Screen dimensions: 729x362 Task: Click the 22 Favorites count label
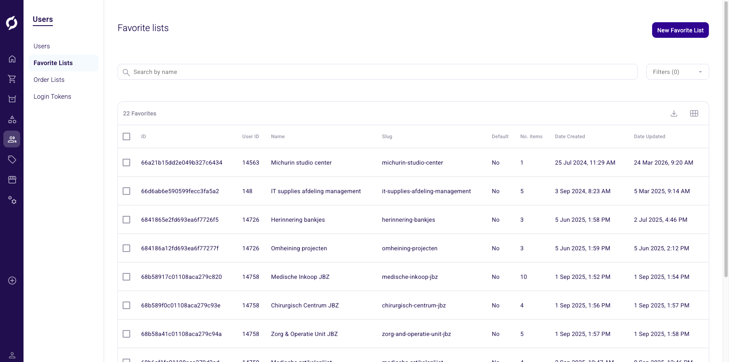point(139,113)
